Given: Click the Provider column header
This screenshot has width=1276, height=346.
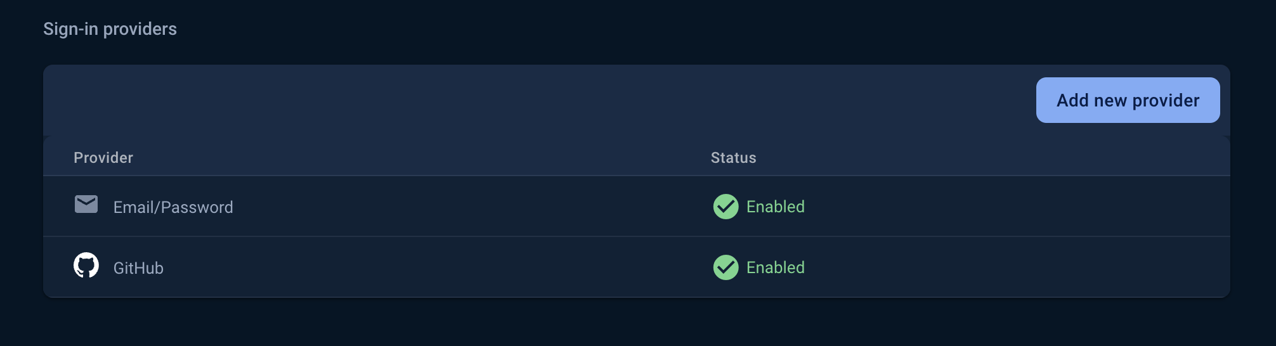Looking at the screenshot, I should click(103, 158).
